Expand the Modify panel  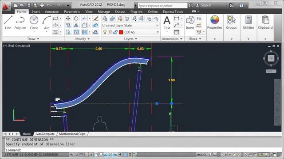(83, 39)
